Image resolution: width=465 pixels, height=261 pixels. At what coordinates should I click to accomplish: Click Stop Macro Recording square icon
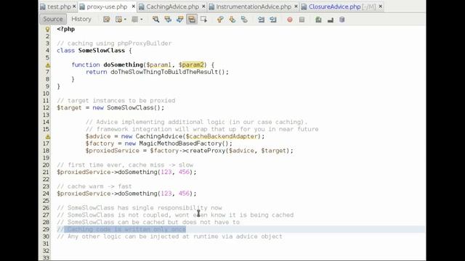pos(302,20)
